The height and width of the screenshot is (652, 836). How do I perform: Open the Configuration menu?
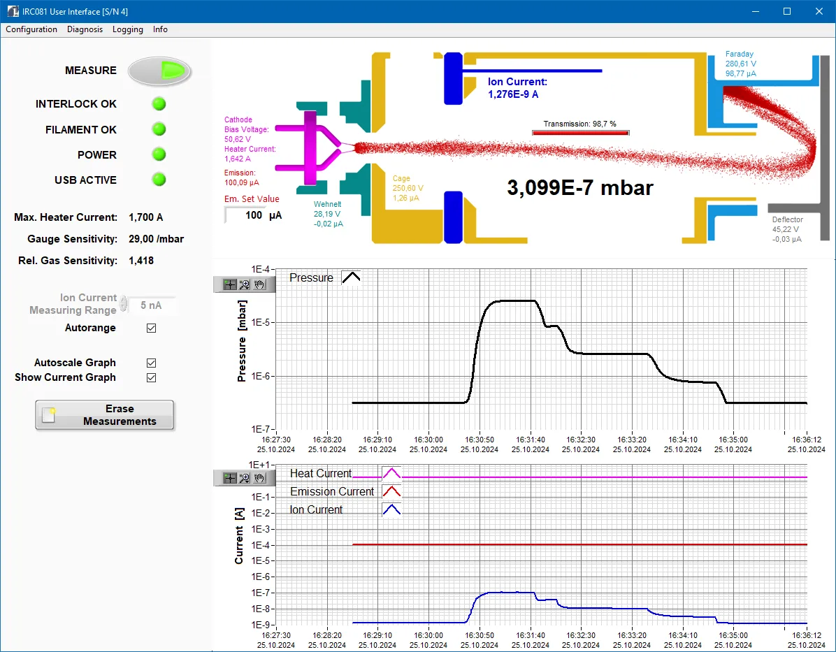click(31, 29)
